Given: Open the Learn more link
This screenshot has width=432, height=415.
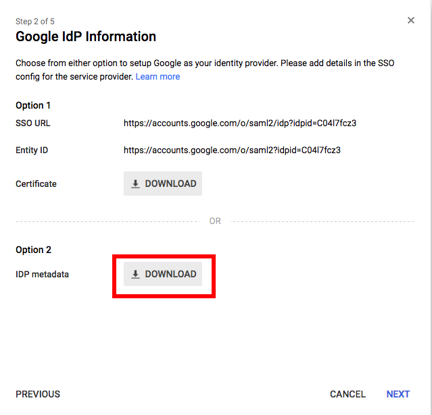Looking at the screenshot, I should tap(158, 76).
